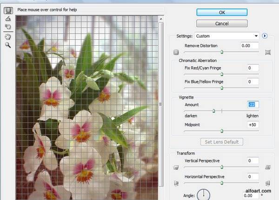The height and width of the screenshot is (200, 279).
Task: Click the barrel distortion icon
Action: pos(176,52)
